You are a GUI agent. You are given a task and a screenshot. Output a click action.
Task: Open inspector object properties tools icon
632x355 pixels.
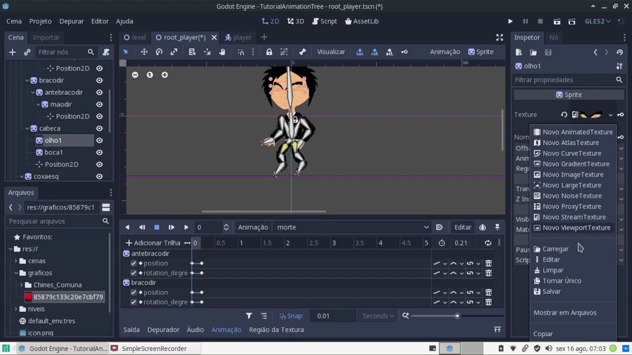coord(619,66)
